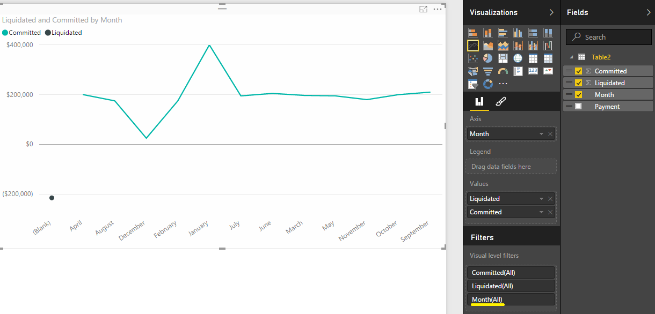Select line and stacked column chart
The width and height of the screenshot is (655, 314).
click(518, 46)
